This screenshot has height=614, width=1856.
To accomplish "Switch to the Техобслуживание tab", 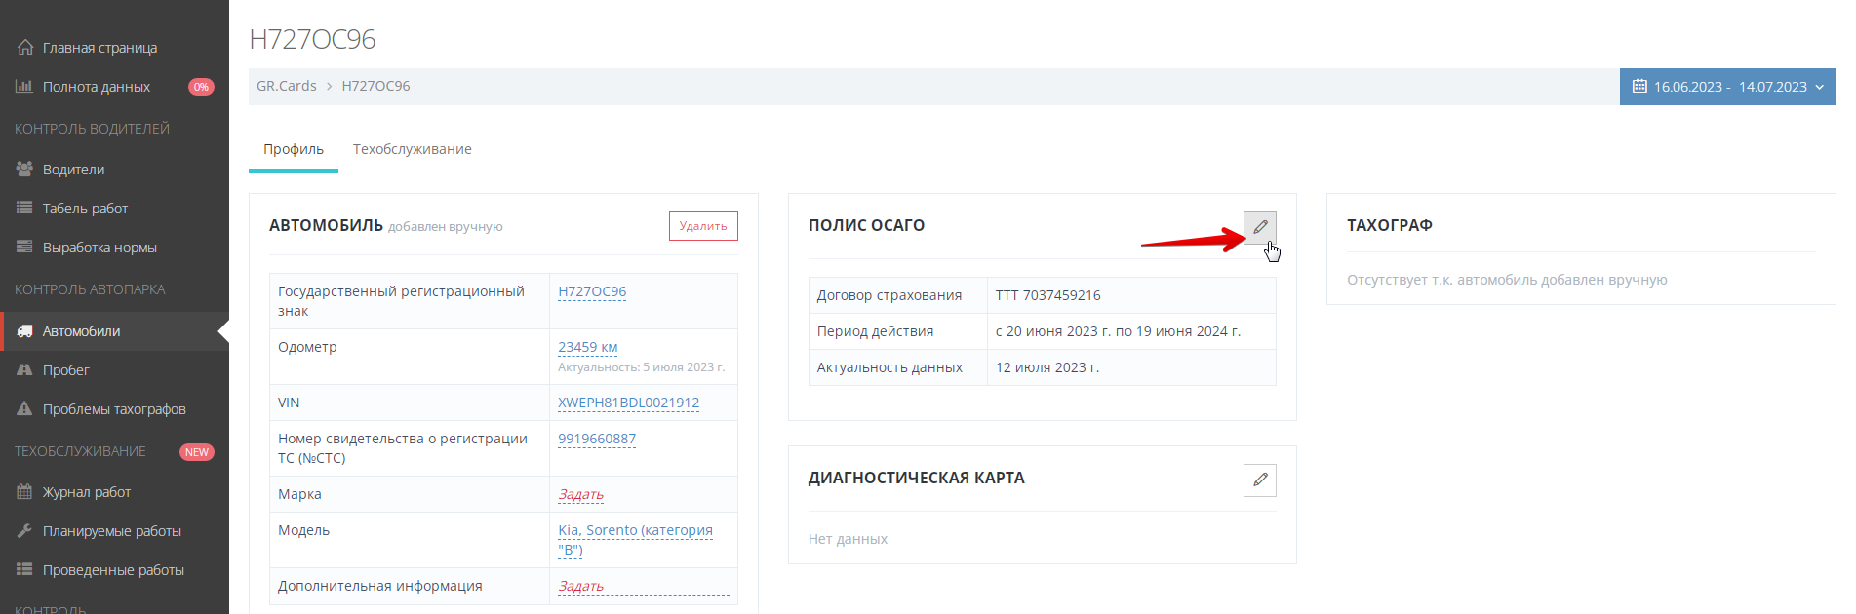I will tap(412, 149).
